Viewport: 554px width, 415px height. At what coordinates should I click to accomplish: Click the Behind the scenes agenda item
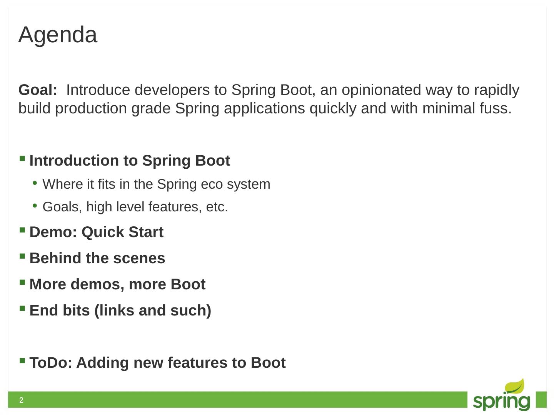(x=97, y=258)
